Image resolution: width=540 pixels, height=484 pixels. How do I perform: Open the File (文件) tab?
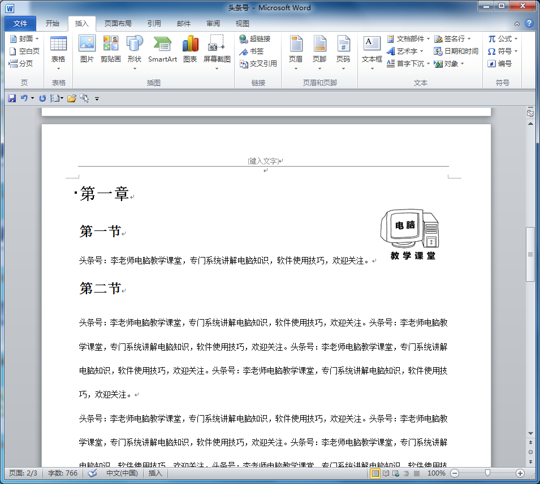[x=20, y=23]
